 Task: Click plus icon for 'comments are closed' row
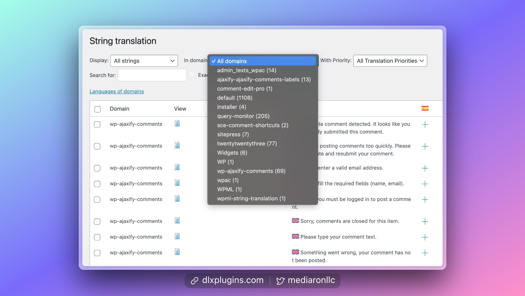(x=425, y=222)
